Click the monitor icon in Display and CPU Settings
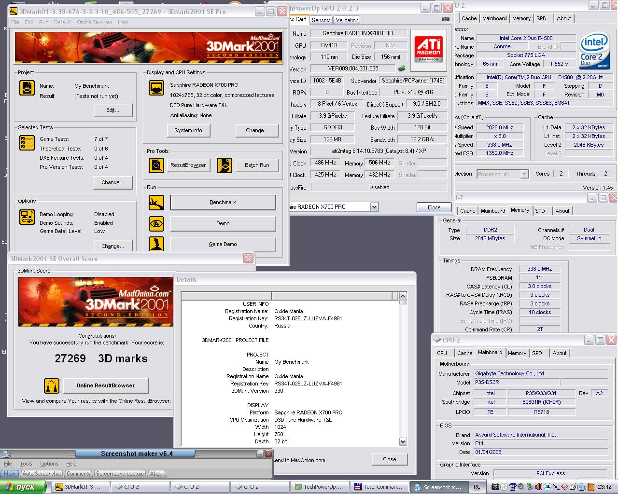Image resolution: width=618 pixels, height=494 pixels. (x=156, y=88)
